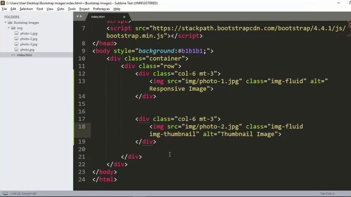Viewport: 351px width, 197px height.
Task: Click the photo.jpg image file icon
Action: (x=16, y=49)
